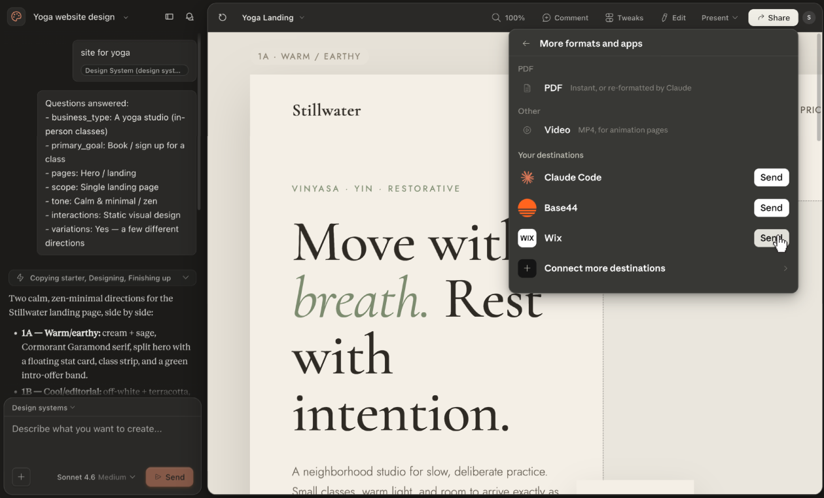
Task: Click the palette app logo icon
Action: tap(16, 17)
